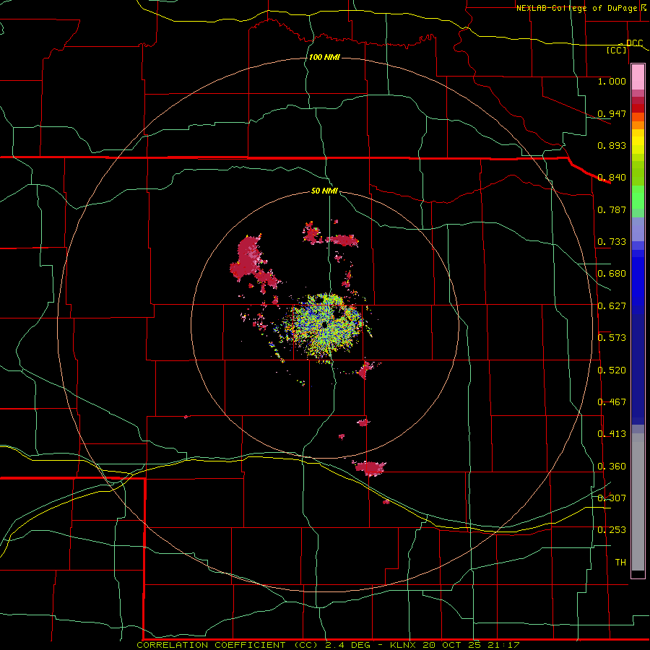Click the 0.360 color scale value
This screenshot has width=650, height=650.
point(612,467)
